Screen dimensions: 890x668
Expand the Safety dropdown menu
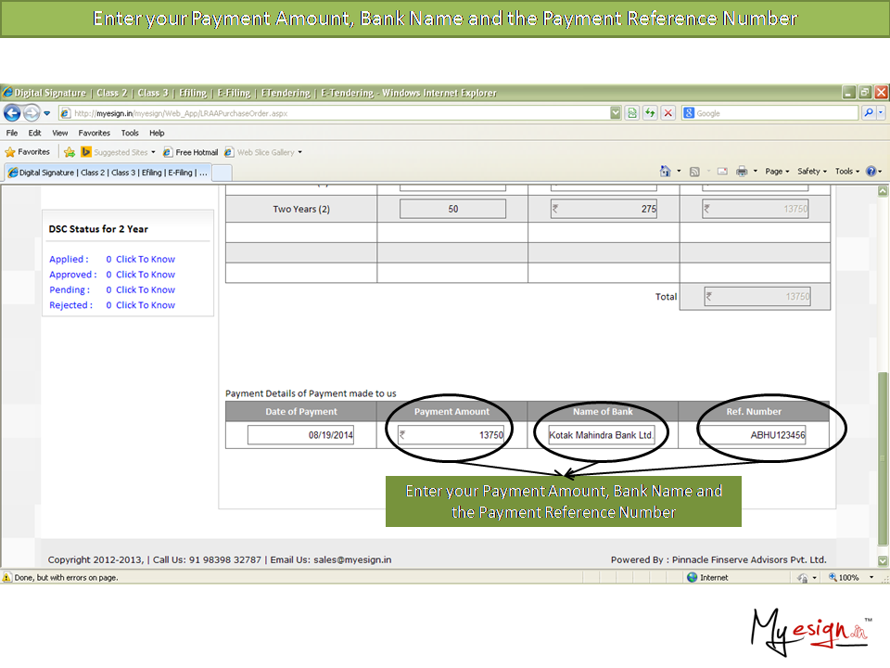coord(811,172)
